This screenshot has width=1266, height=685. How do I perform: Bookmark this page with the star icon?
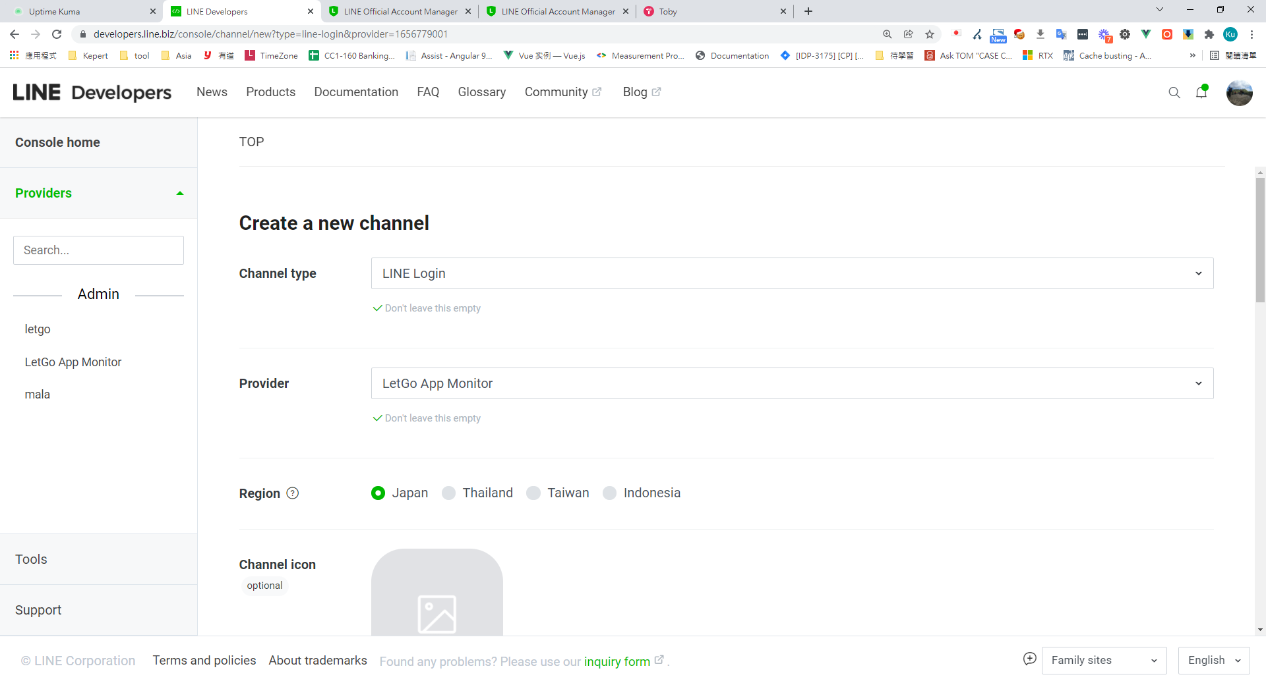pos(930,34)
